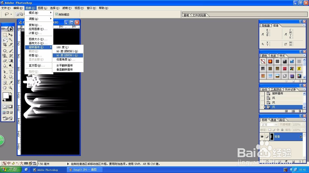This screenshot has height=173, width=309.
Task: Select the Clone Stamp tool
Action: click(x=5, y=56)
